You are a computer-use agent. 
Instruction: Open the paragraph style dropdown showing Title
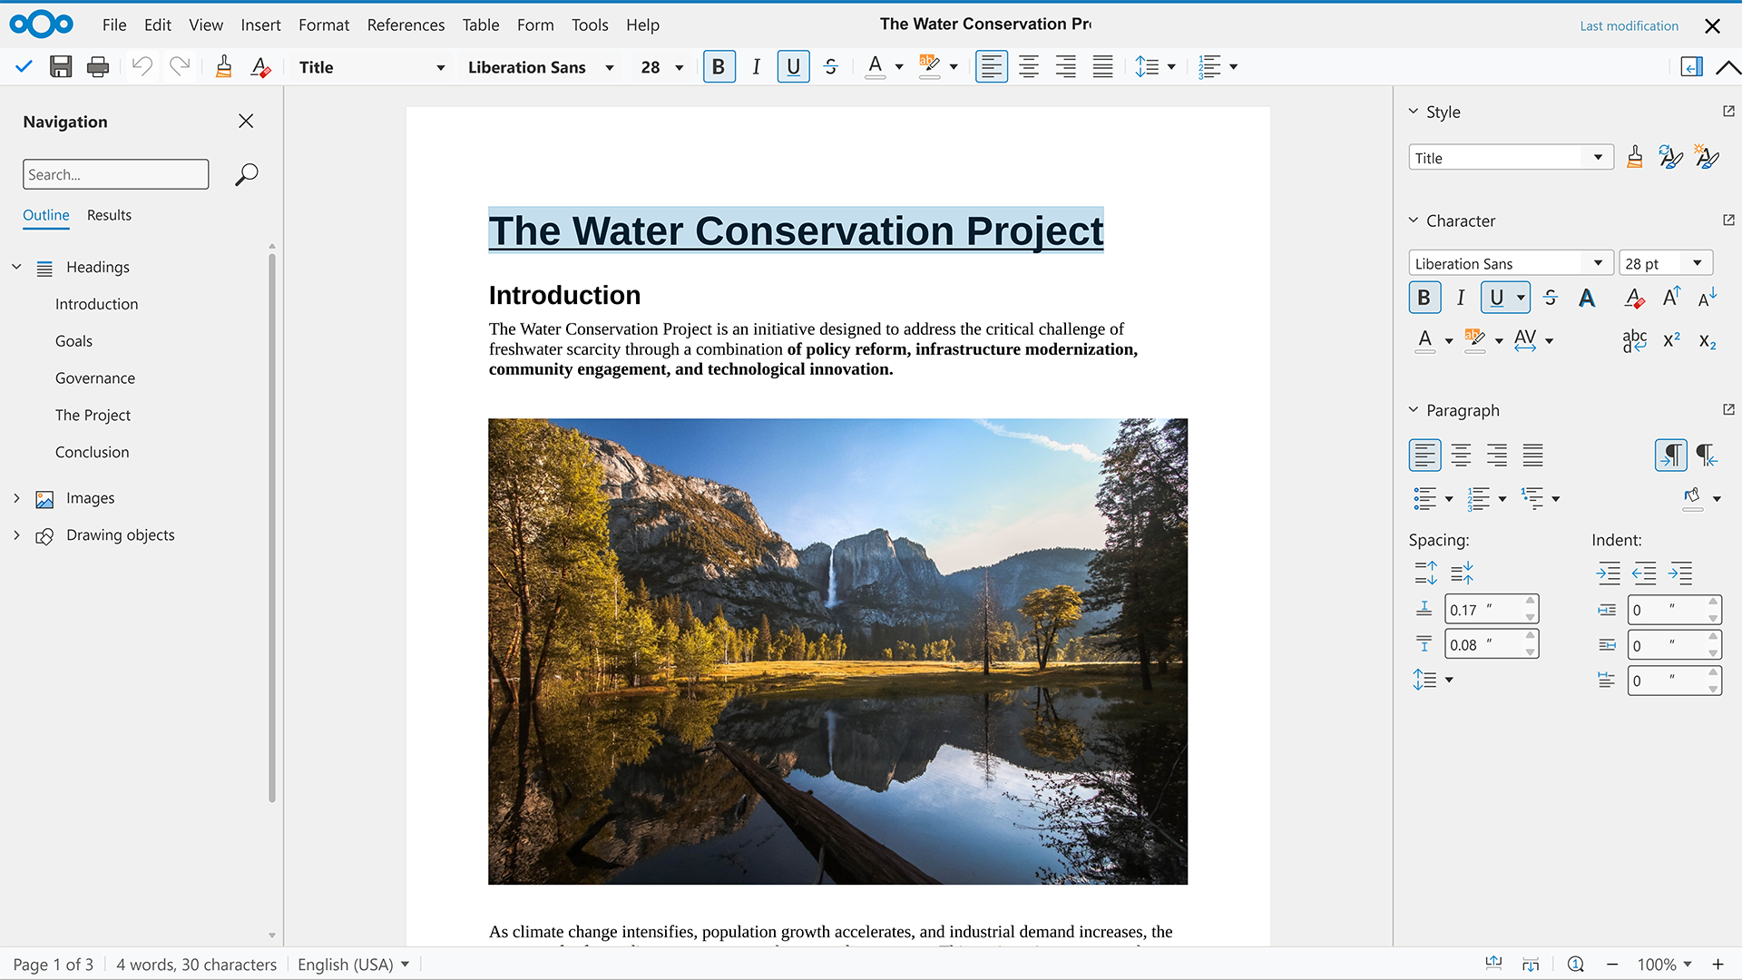(371, 67)
